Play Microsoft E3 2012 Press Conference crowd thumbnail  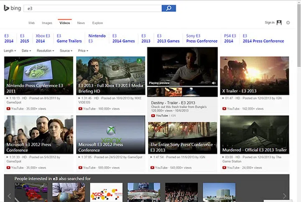coord(38,134)
